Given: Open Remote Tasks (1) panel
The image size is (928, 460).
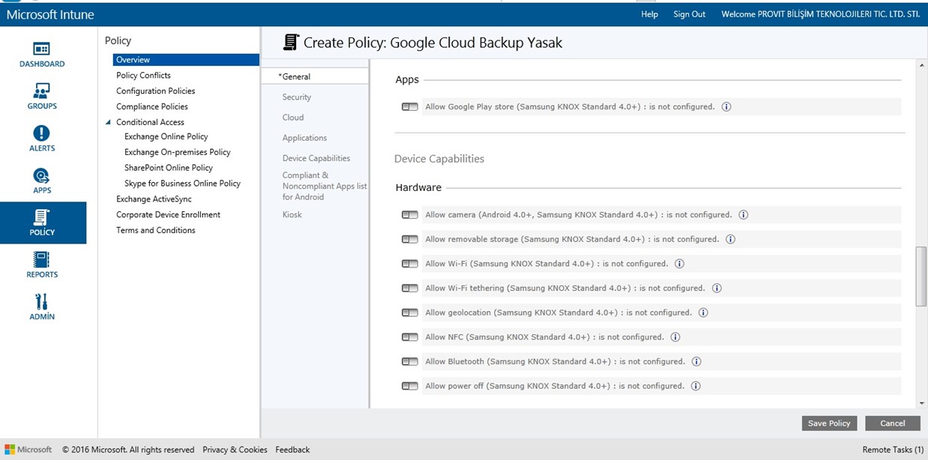Looking at the screenshot, I should point(893,450).
